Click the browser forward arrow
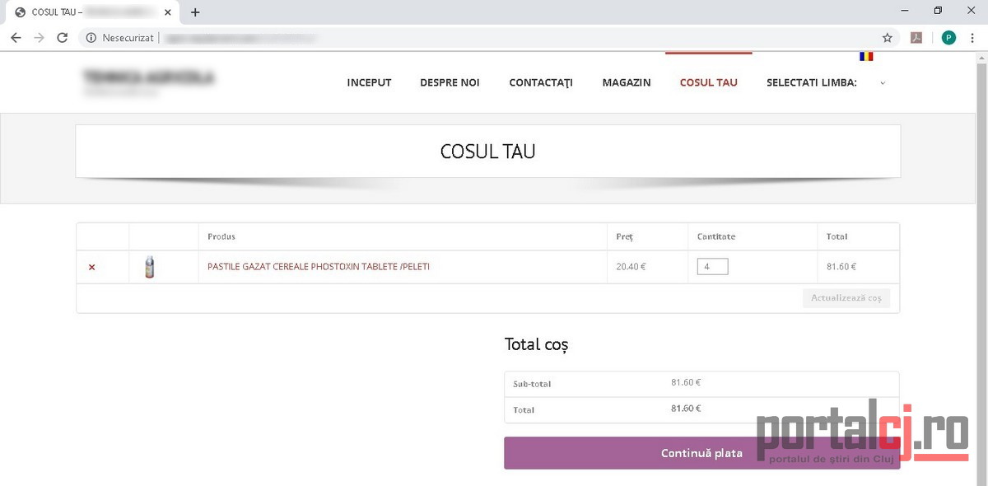988x486 pixels. pyautogui.click(x=39, y=38)
